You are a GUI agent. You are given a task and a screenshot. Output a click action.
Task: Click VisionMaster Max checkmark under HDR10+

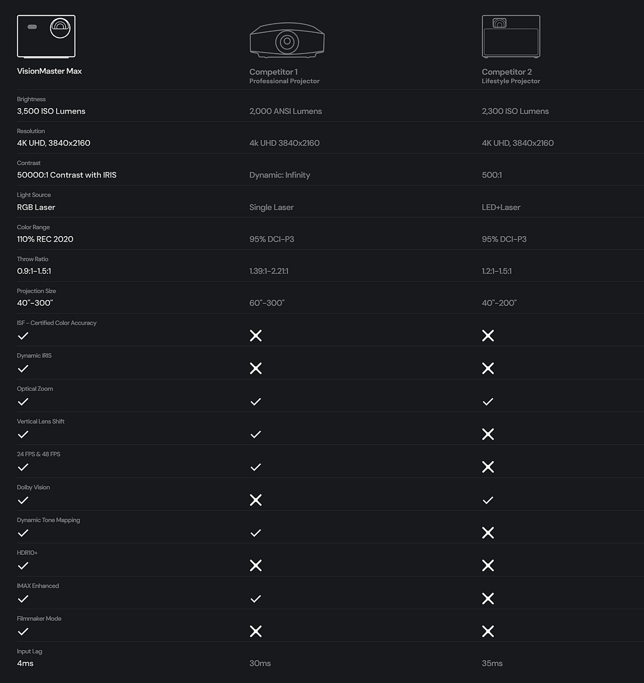[23, 566]
